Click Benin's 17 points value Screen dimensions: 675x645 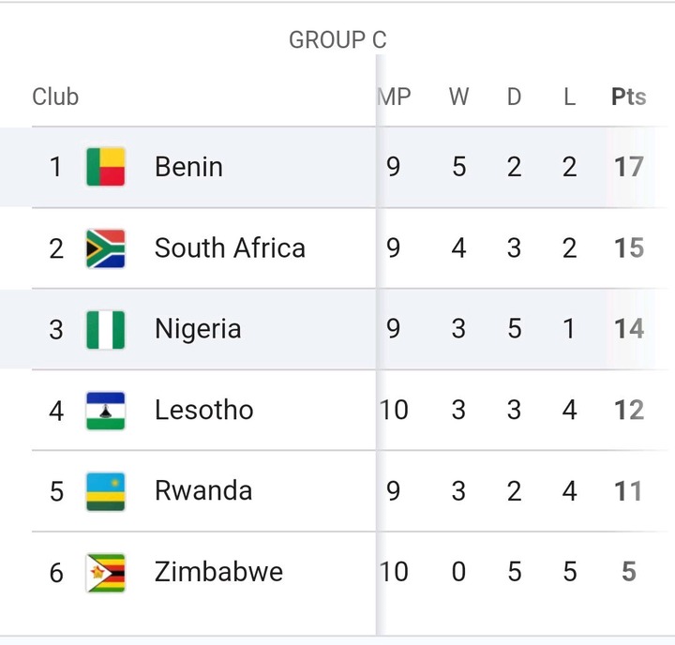tap(628, 167)
